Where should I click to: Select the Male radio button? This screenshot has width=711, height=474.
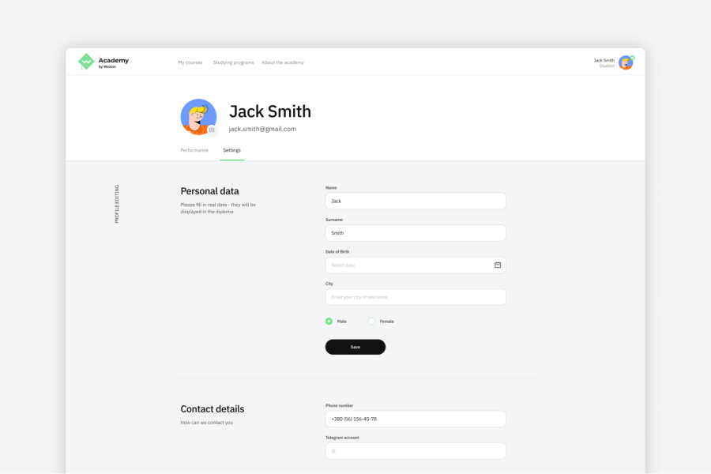click(329, 322)
